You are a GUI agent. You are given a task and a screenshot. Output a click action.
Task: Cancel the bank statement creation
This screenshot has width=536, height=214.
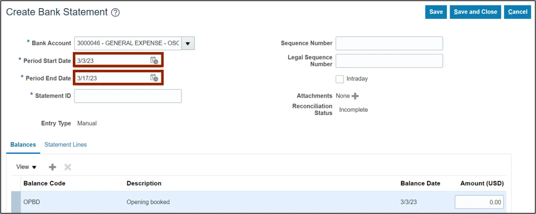(x=518, y=12)
